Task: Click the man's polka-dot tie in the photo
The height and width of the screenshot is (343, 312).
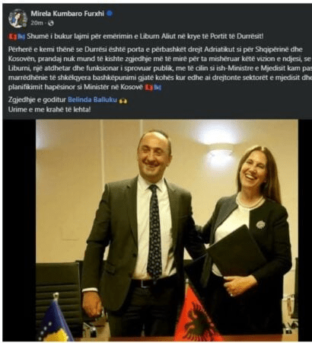Action: 154,230
